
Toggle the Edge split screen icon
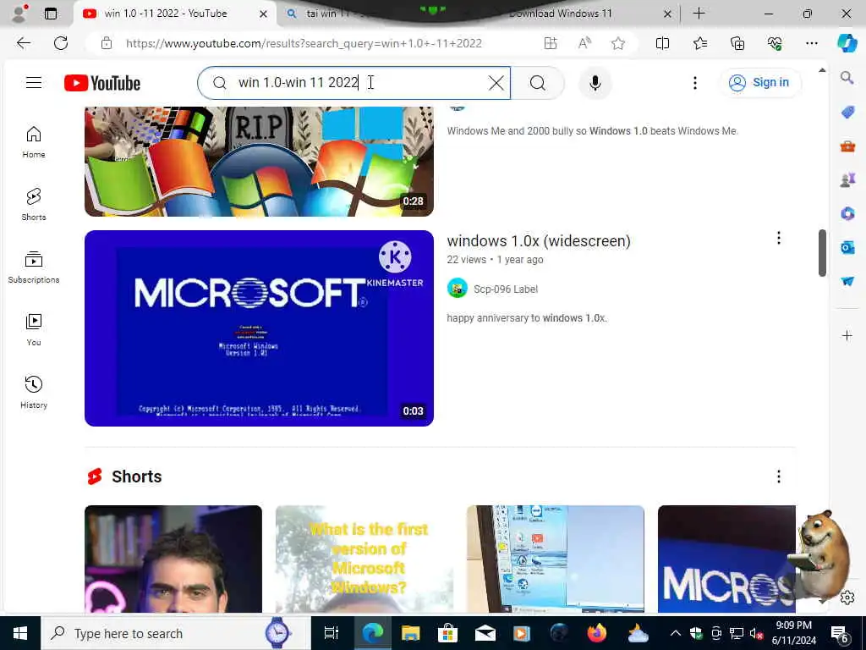click(x=662, y=43)
